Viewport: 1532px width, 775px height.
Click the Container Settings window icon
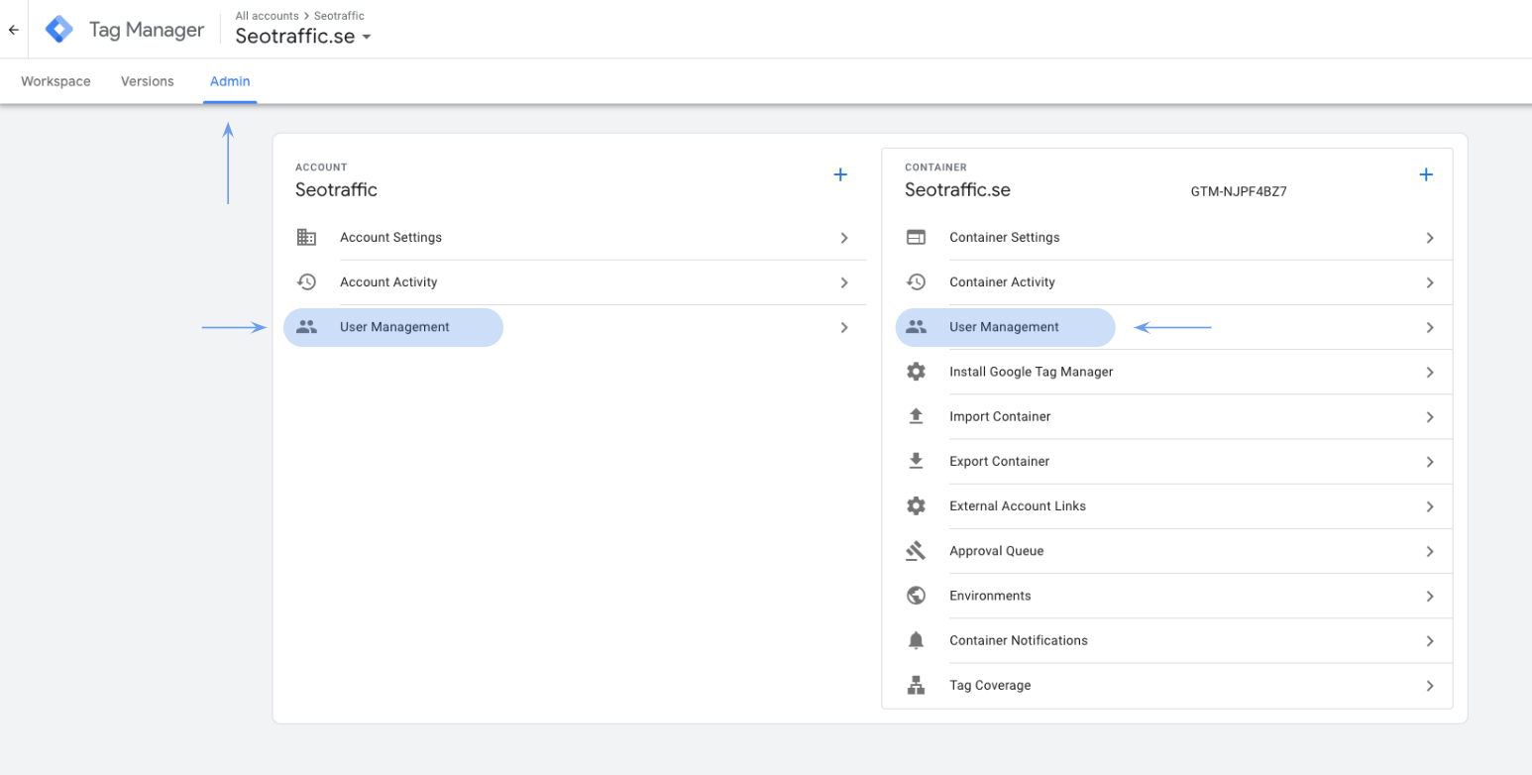(916, 238)
